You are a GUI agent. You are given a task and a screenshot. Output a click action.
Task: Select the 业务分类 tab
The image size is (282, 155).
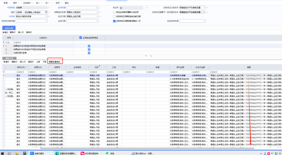(9, 28)
